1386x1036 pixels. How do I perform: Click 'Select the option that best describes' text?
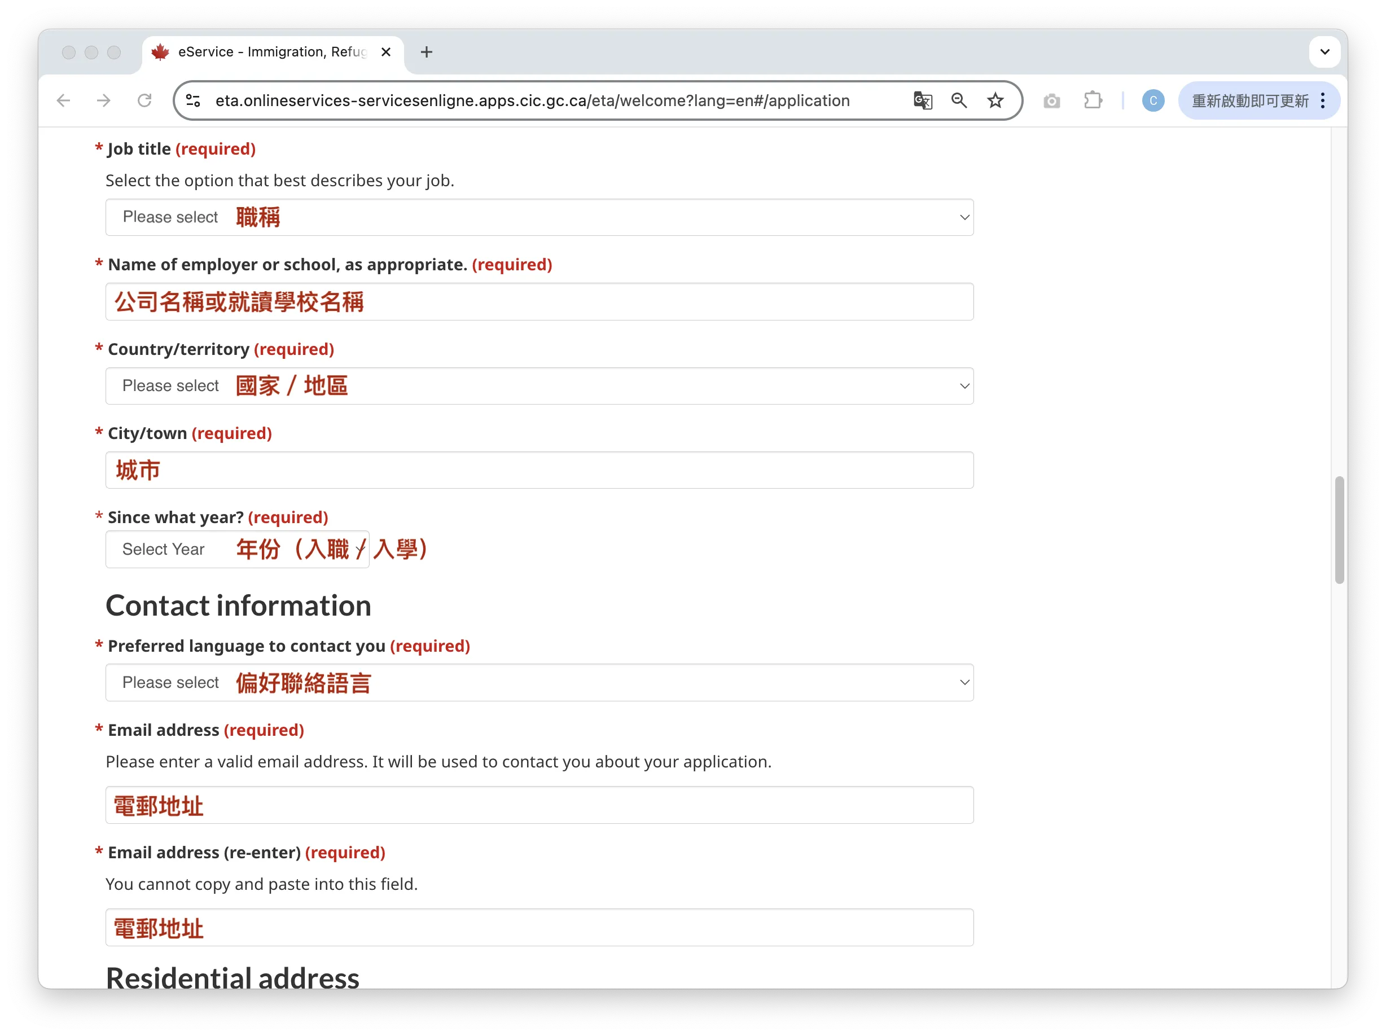(x=279, y=181)
